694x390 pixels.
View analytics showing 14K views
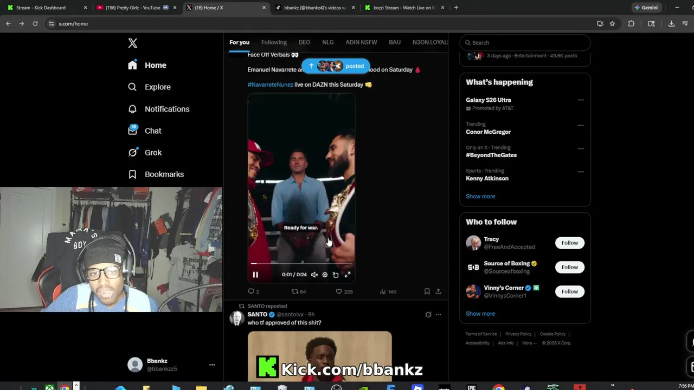[x=388, y=291]
